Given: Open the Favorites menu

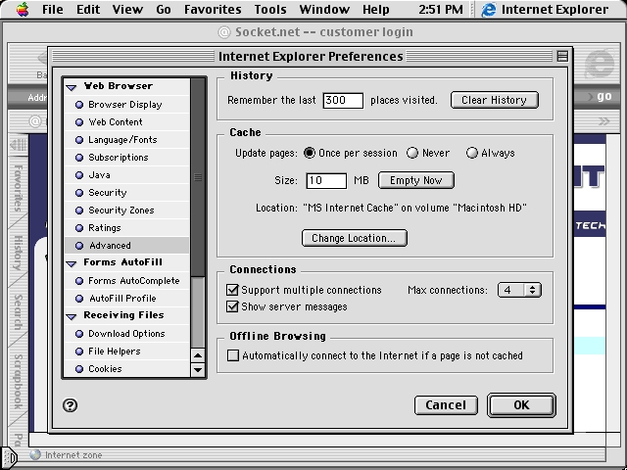Looking at the screenshot, I should 213,9.
